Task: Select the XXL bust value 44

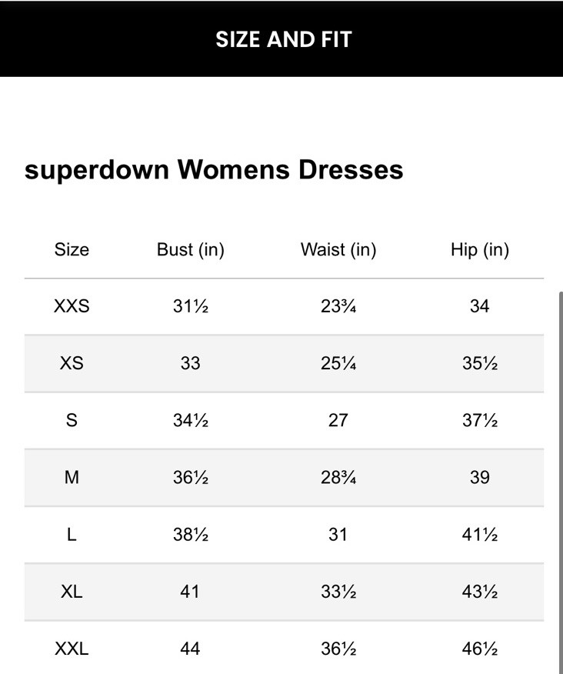Action: pos(190,649)
